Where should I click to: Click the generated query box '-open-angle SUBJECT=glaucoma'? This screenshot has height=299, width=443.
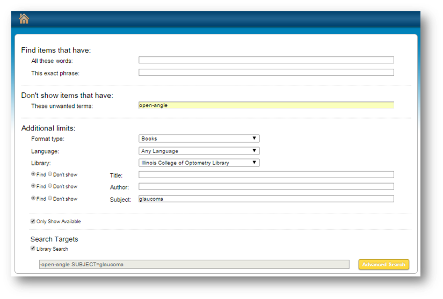tap(194, 264)
